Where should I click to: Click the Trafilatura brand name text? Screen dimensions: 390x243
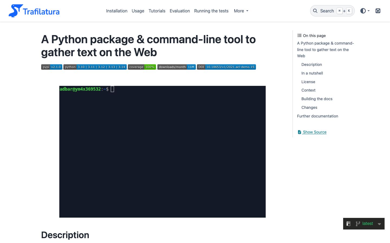click(41, 12)
